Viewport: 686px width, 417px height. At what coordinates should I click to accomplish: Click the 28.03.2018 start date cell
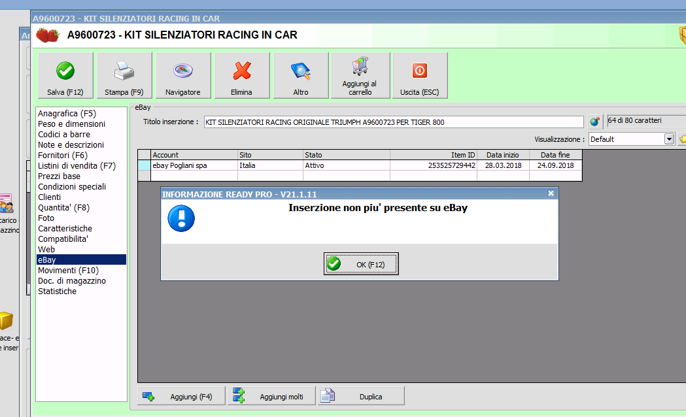coord(503,165)
